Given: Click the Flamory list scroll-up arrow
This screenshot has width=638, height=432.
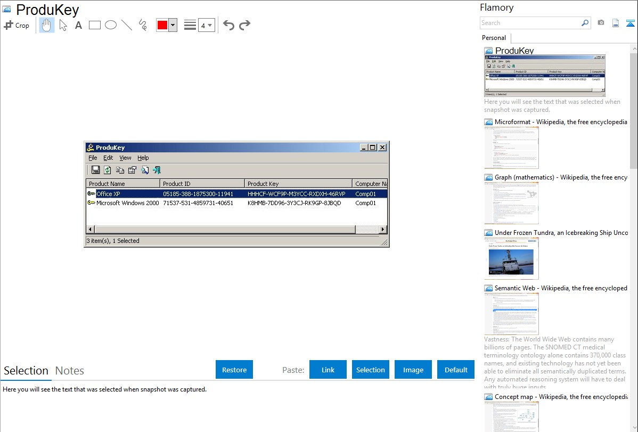Looking at the screenshot, I should (x=634, y=48).
